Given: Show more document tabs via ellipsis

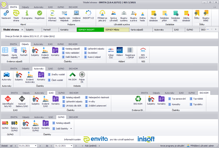Looking at the screenshot, I should click(208, 29).
